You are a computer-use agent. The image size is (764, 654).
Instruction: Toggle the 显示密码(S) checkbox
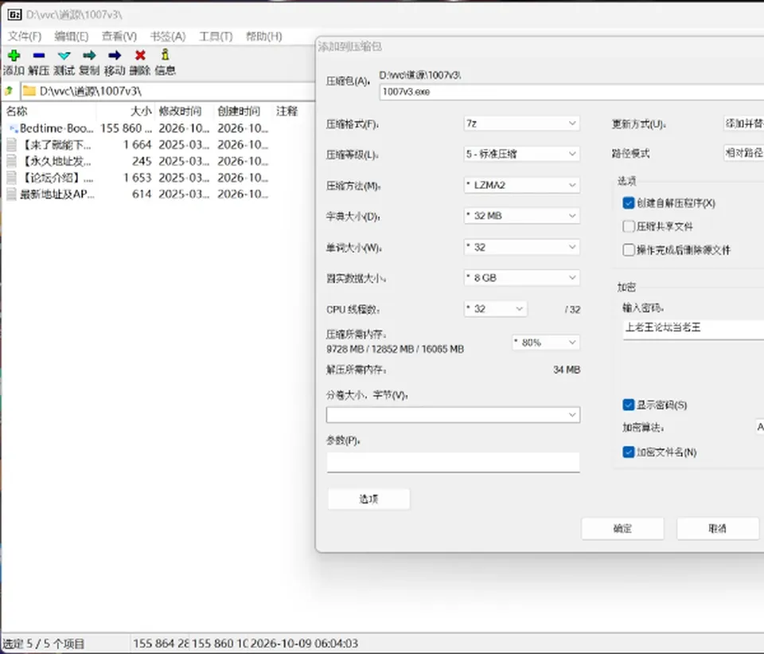coord(629,405)
